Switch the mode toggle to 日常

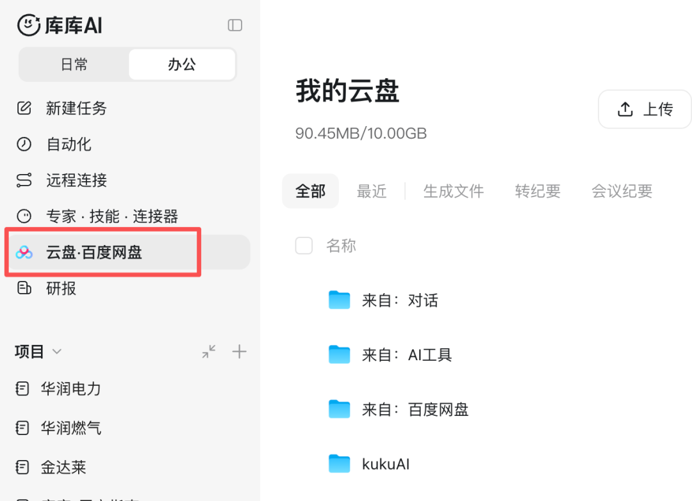(x=74, y=65)
